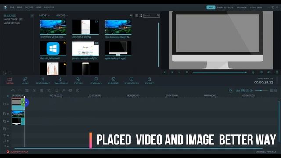Image resolution: width=281 pixels, height=158 pixels.
Task: Open the Split Screen tab
Action: (x=131, y=81)
